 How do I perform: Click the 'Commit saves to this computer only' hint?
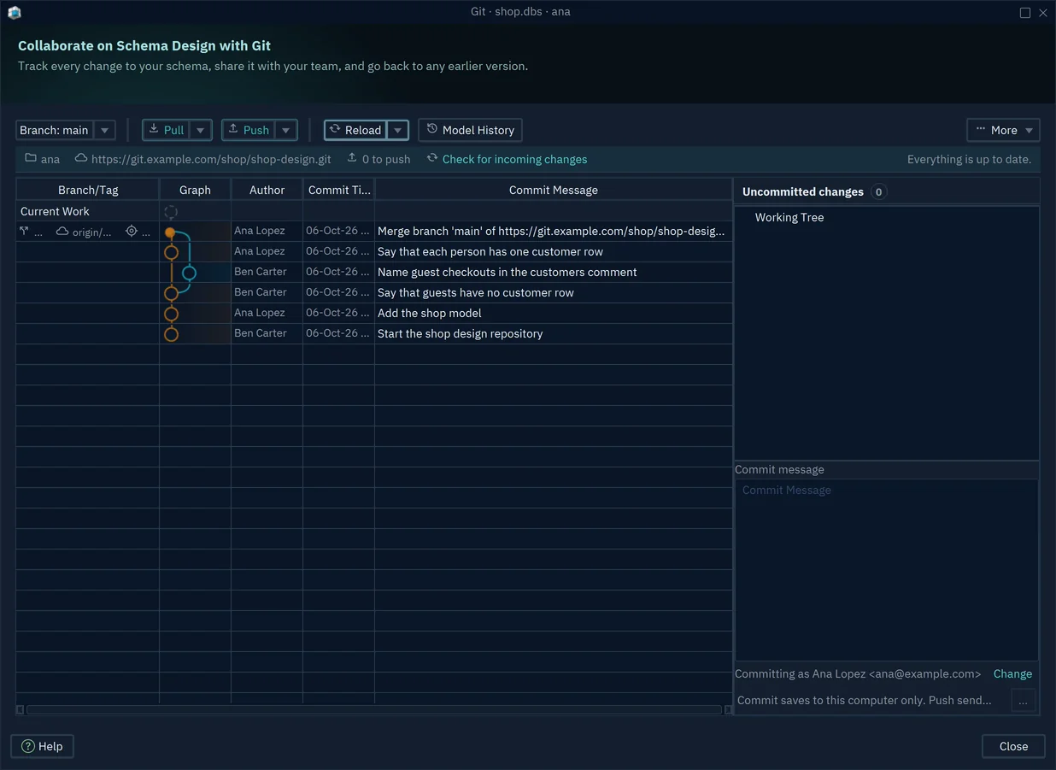click(865, 701)
